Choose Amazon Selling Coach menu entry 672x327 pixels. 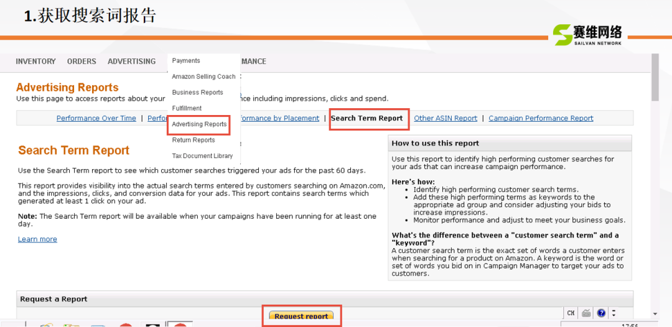[203, 76]
